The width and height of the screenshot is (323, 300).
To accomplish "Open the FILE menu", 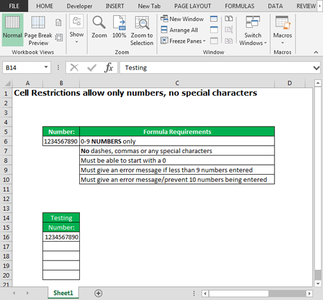I will (x=14, y=6).
